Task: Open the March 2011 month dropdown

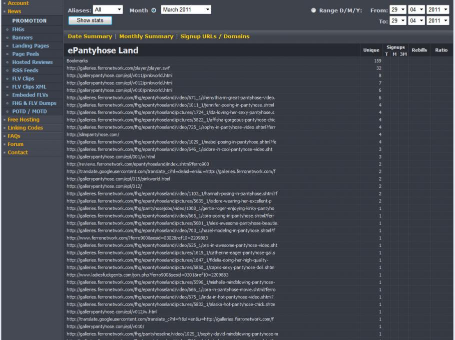Action: [186, 9]
